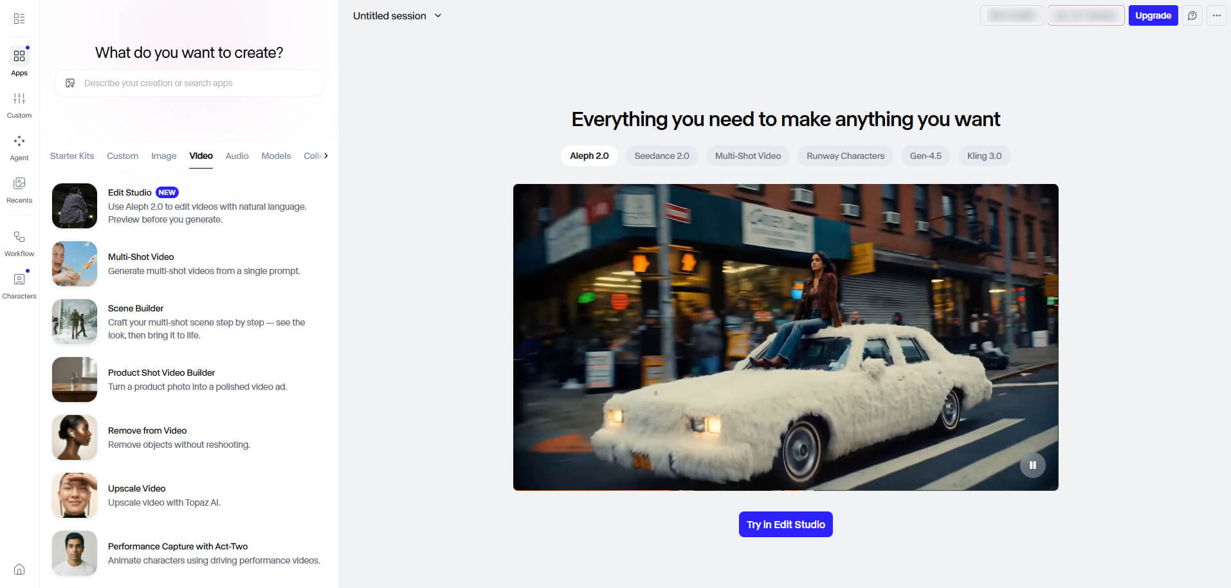Click 'Turn a product photo' description text

click(197, 387)
